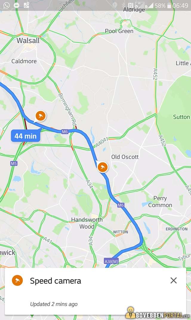Tap the M6 shield near Birmingham Rd
This screenshot has width=191, height=320.
(65, 132)
